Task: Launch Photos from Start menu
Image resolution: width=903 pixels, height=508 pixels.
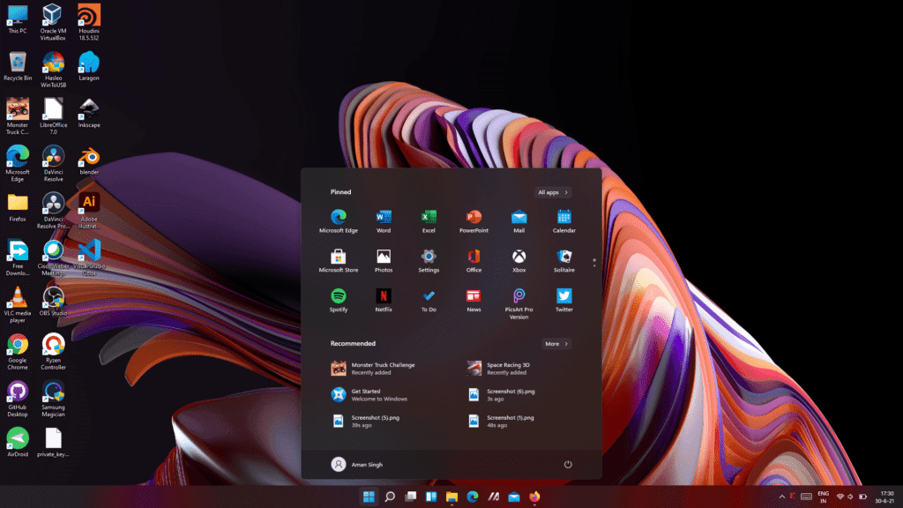Action: [x=384, y=261]
